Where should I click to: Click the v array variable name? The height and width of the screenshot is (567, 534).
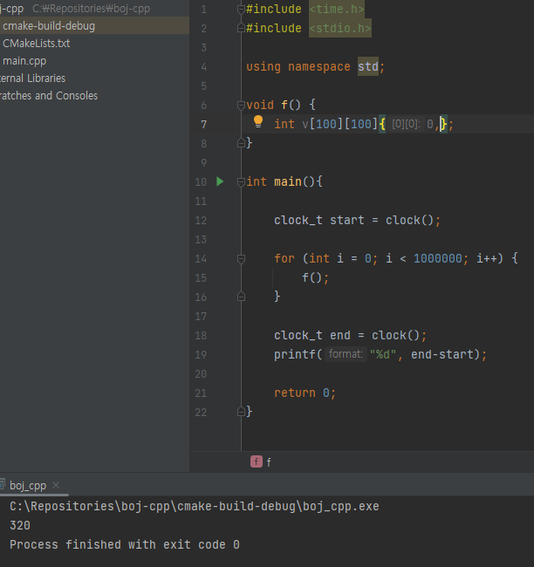[305, 125]
